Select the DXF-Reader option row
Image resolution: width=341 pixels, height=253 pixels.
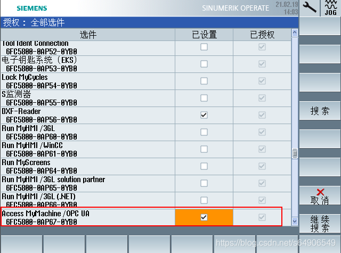pos(146,115)
